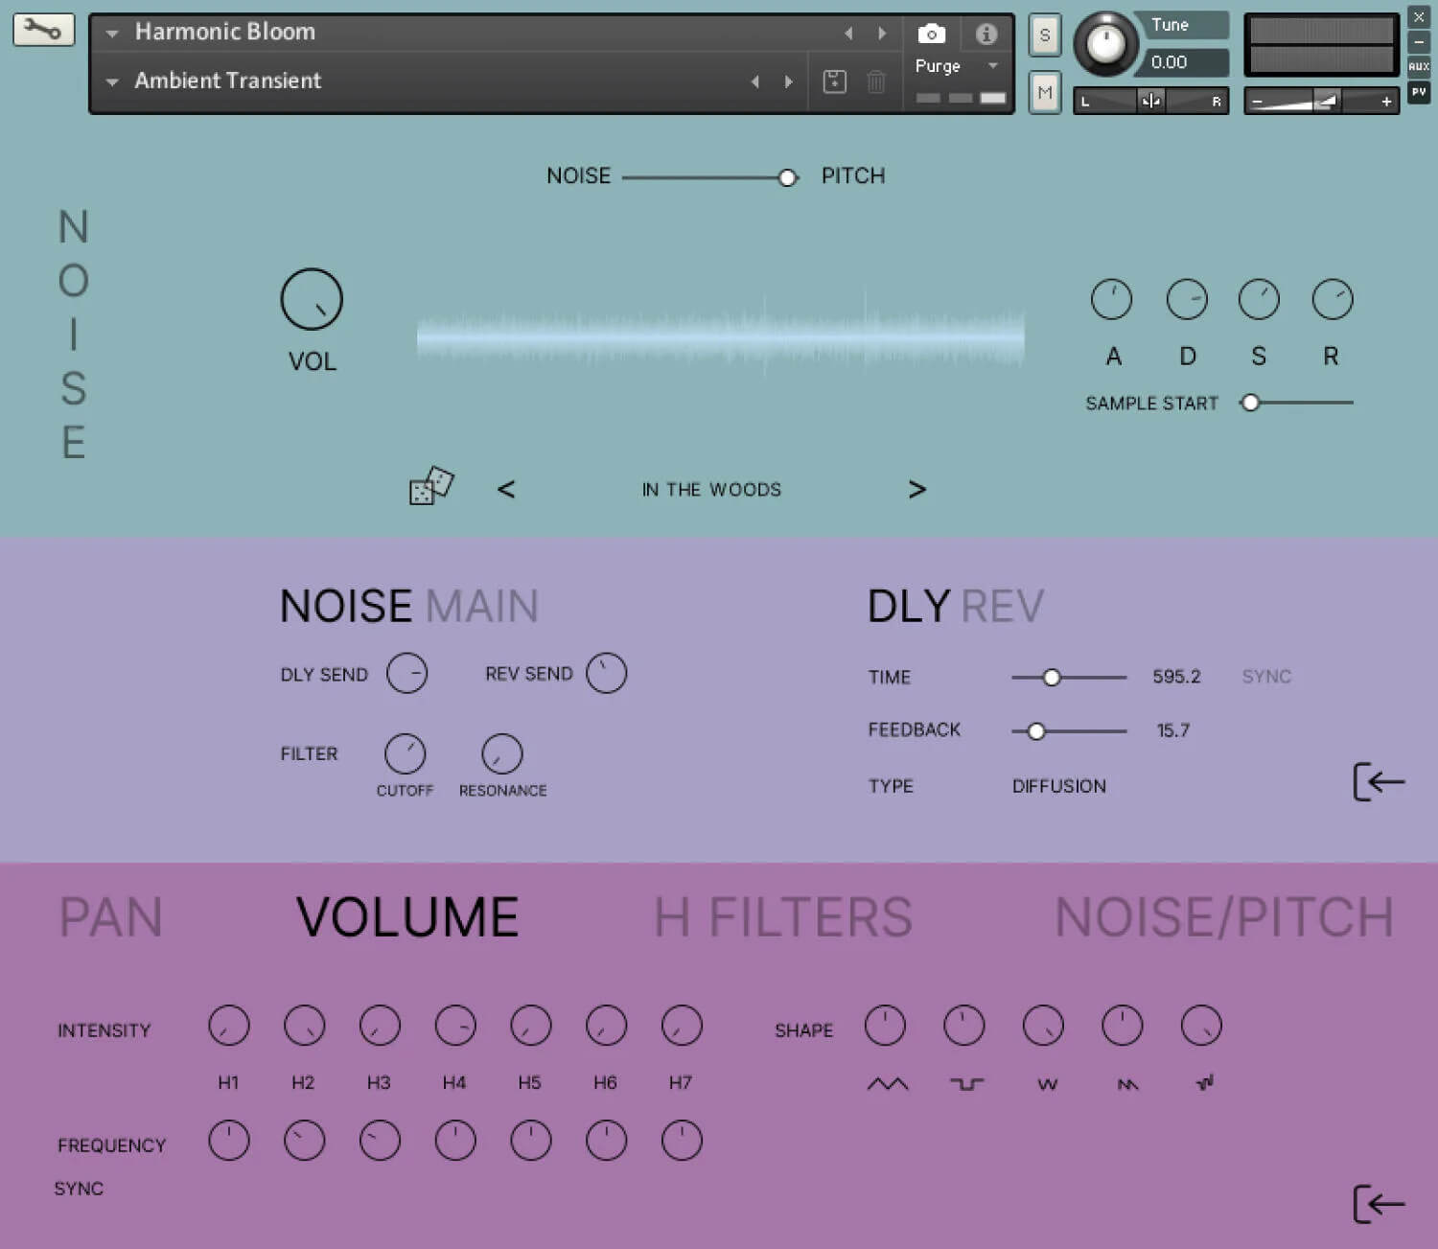Viewport: 1438px width, 1249px height.
Task: Solo the instrument with the S button
Action: point(1044,35)
